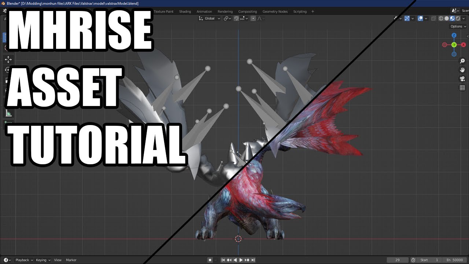Toggle the snapping magnet button

click(236, 18)
